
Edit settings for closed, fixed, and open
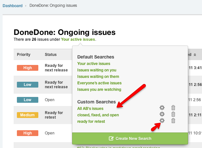coord(162,114)
